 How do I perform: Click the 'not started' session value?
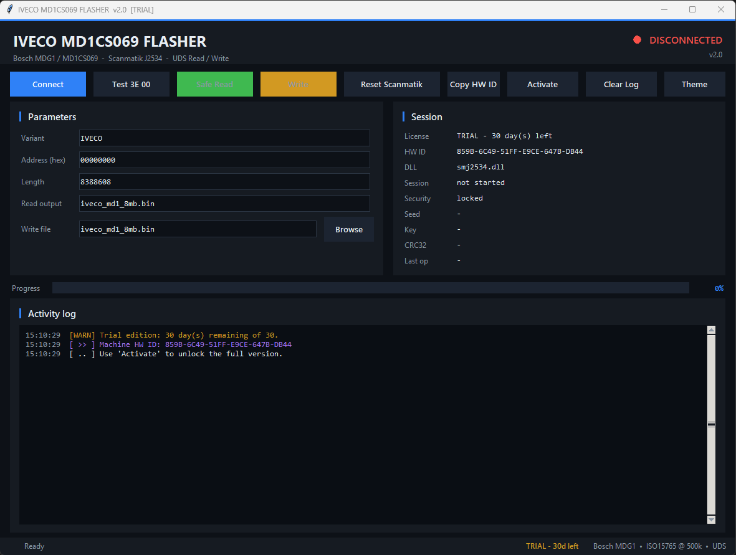(x=480, y=183)
